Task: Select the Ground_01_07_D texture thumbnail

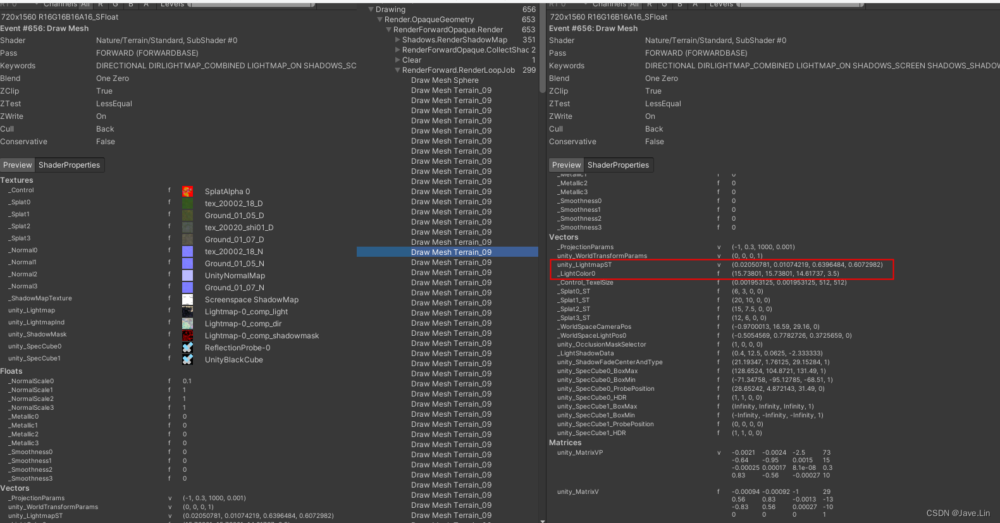Action: pyautogui.click(x=188, y=240)
